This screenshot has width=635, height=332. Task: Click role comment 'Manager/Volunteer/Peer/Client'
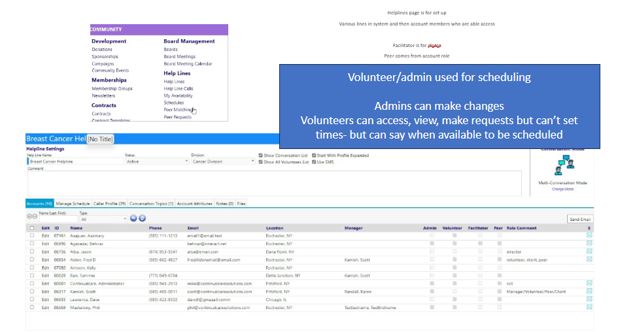(536, 291)
